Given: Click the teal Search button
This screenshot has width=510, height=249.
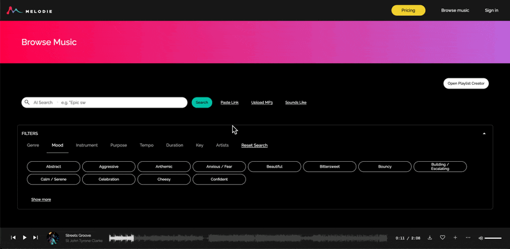Looking at the screenshot, I should tap(202, 103).
